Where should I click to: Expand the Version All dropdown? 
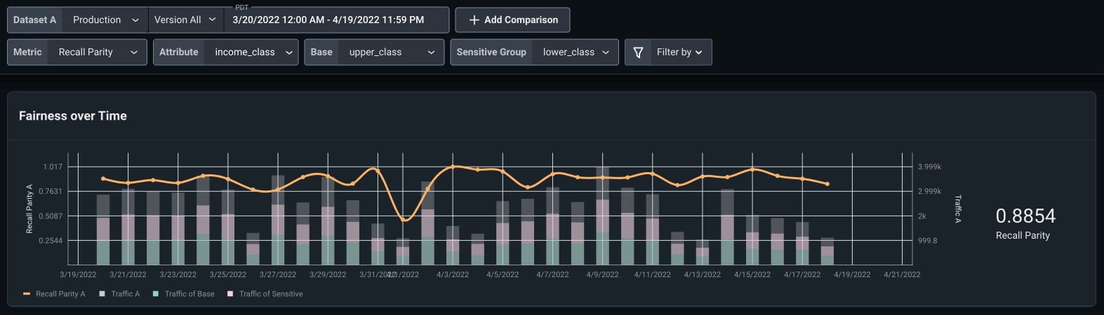point(185,20)
